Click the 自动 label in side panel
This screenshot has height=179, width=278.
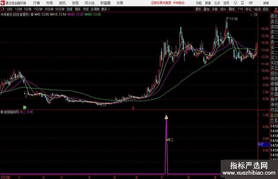(x=274, y=116)
